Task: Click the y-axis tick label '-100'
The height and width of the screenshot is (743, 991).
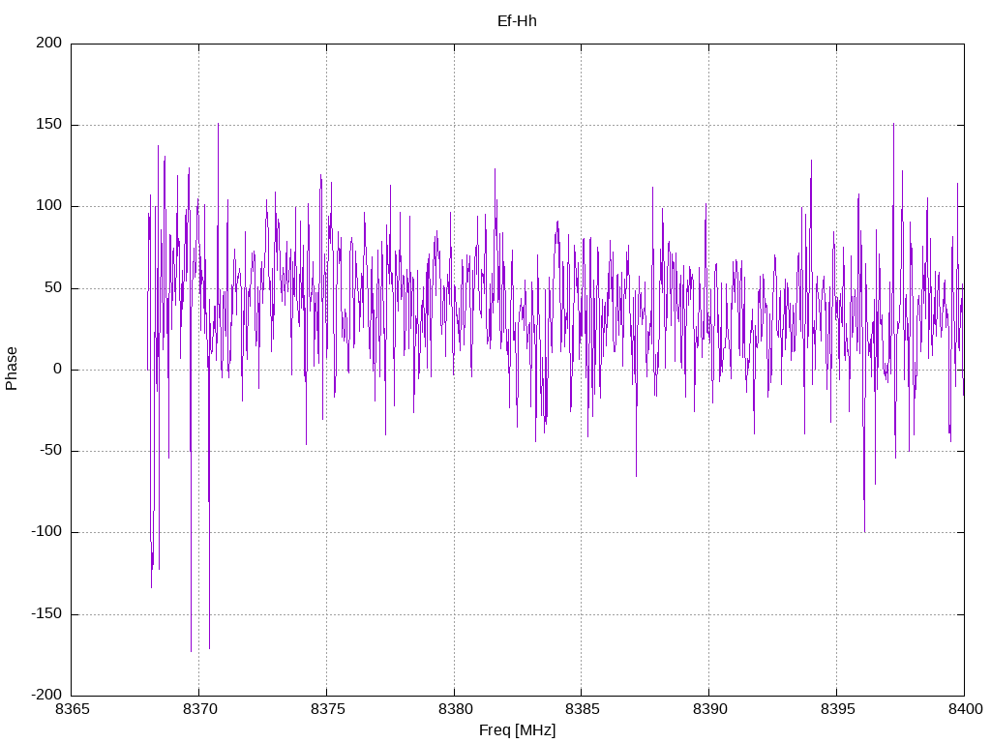Action: [46, 532]
